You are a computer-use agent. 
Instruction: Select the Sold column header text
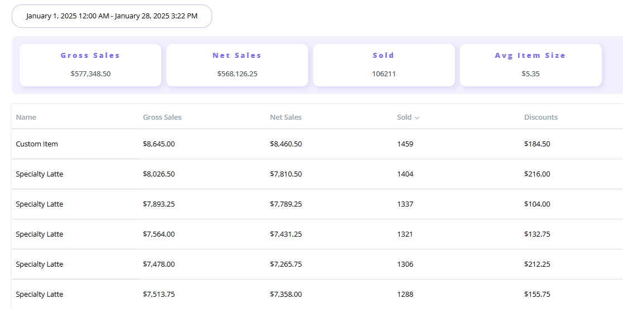click(x=404, y=117)
